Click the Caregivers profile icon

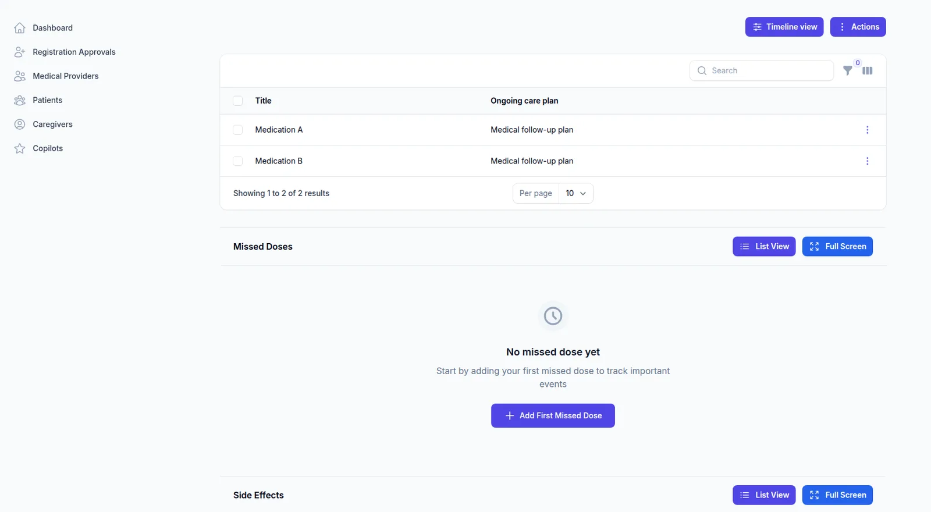[20, 125]
